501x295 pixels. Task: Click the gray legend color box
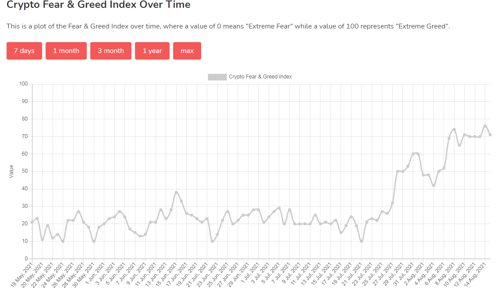pyautogui.click(x=217, y=77)
